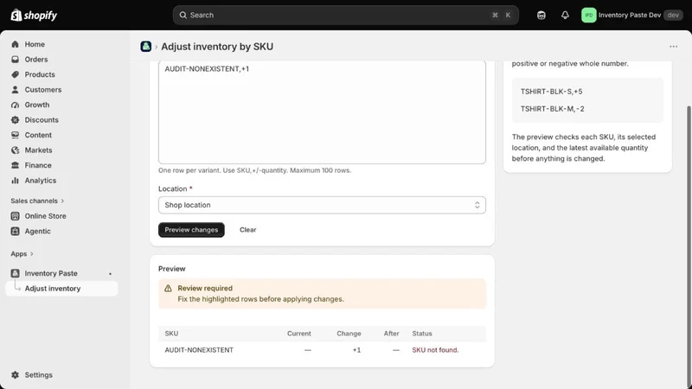Screen dimensions: 692x389
Task: Click the Clear button
Action: (x=247, y=230)
